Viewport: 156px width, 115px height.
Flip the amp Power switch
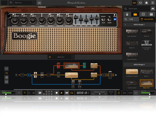pyautogui.click(x=109, y=20)
